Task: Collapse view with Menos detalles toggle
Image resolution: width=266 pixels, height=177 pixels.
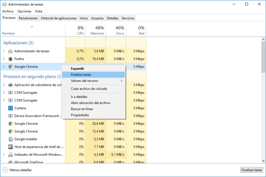Action: coord(17,170)
